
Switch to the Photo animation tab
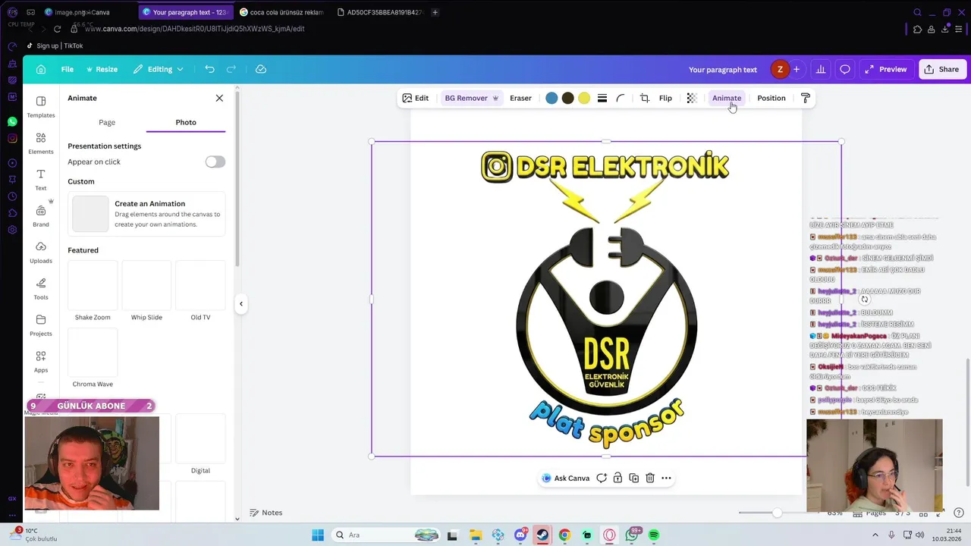coord(186,122)
